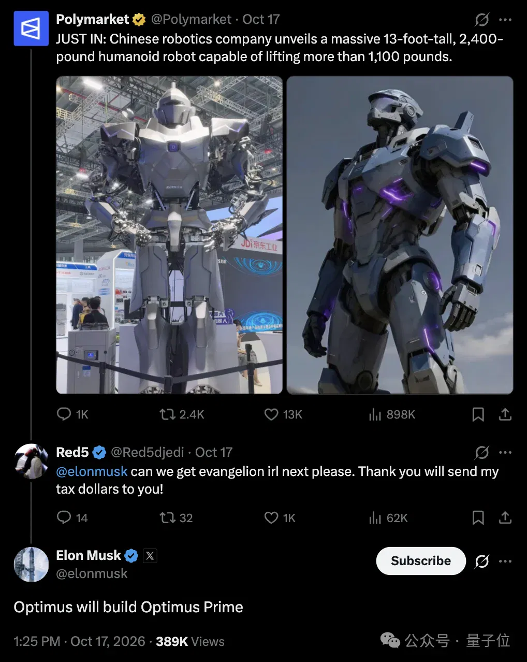Open the right rendered robot image

click(x=400, y=235)
